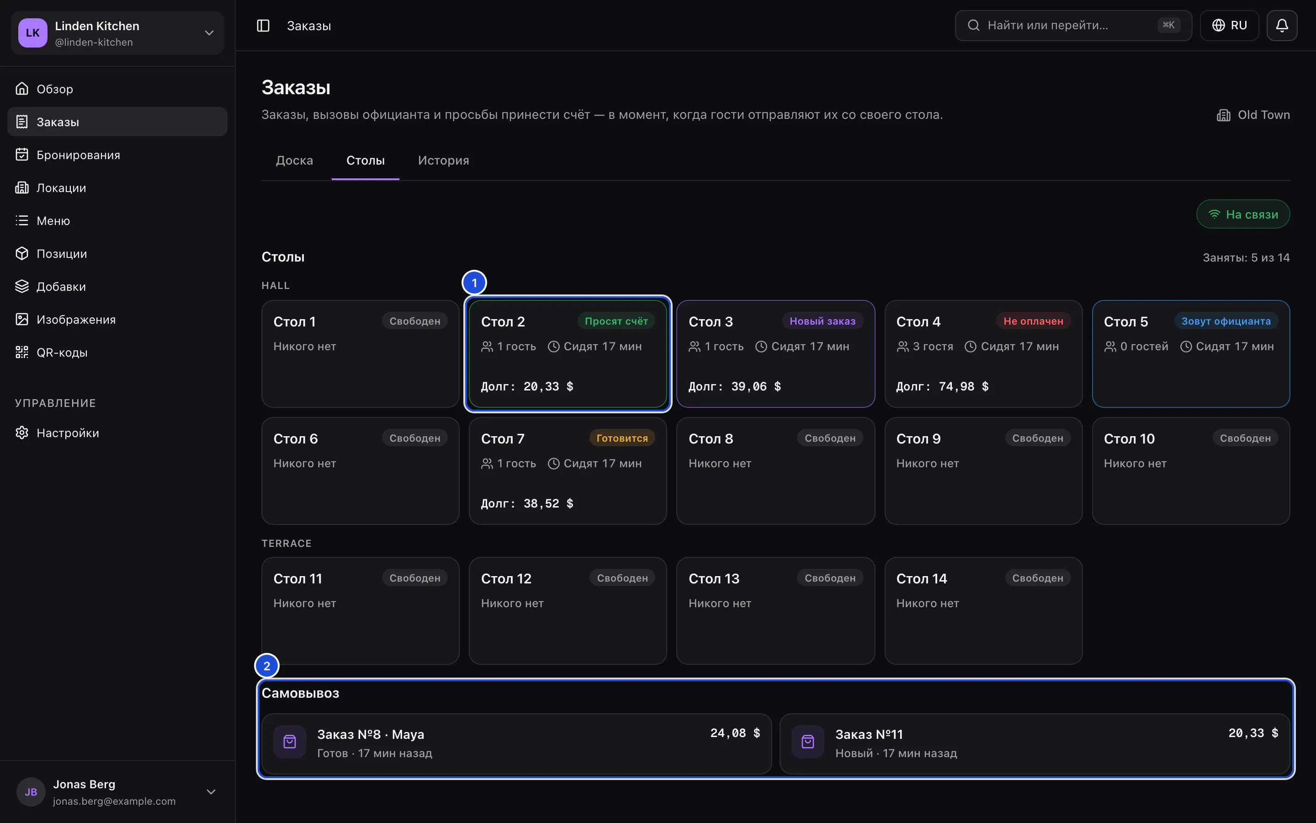Screen dimensions: 1316x823
Task: Open the Old Town location picker
Action: pos(1253,115)
